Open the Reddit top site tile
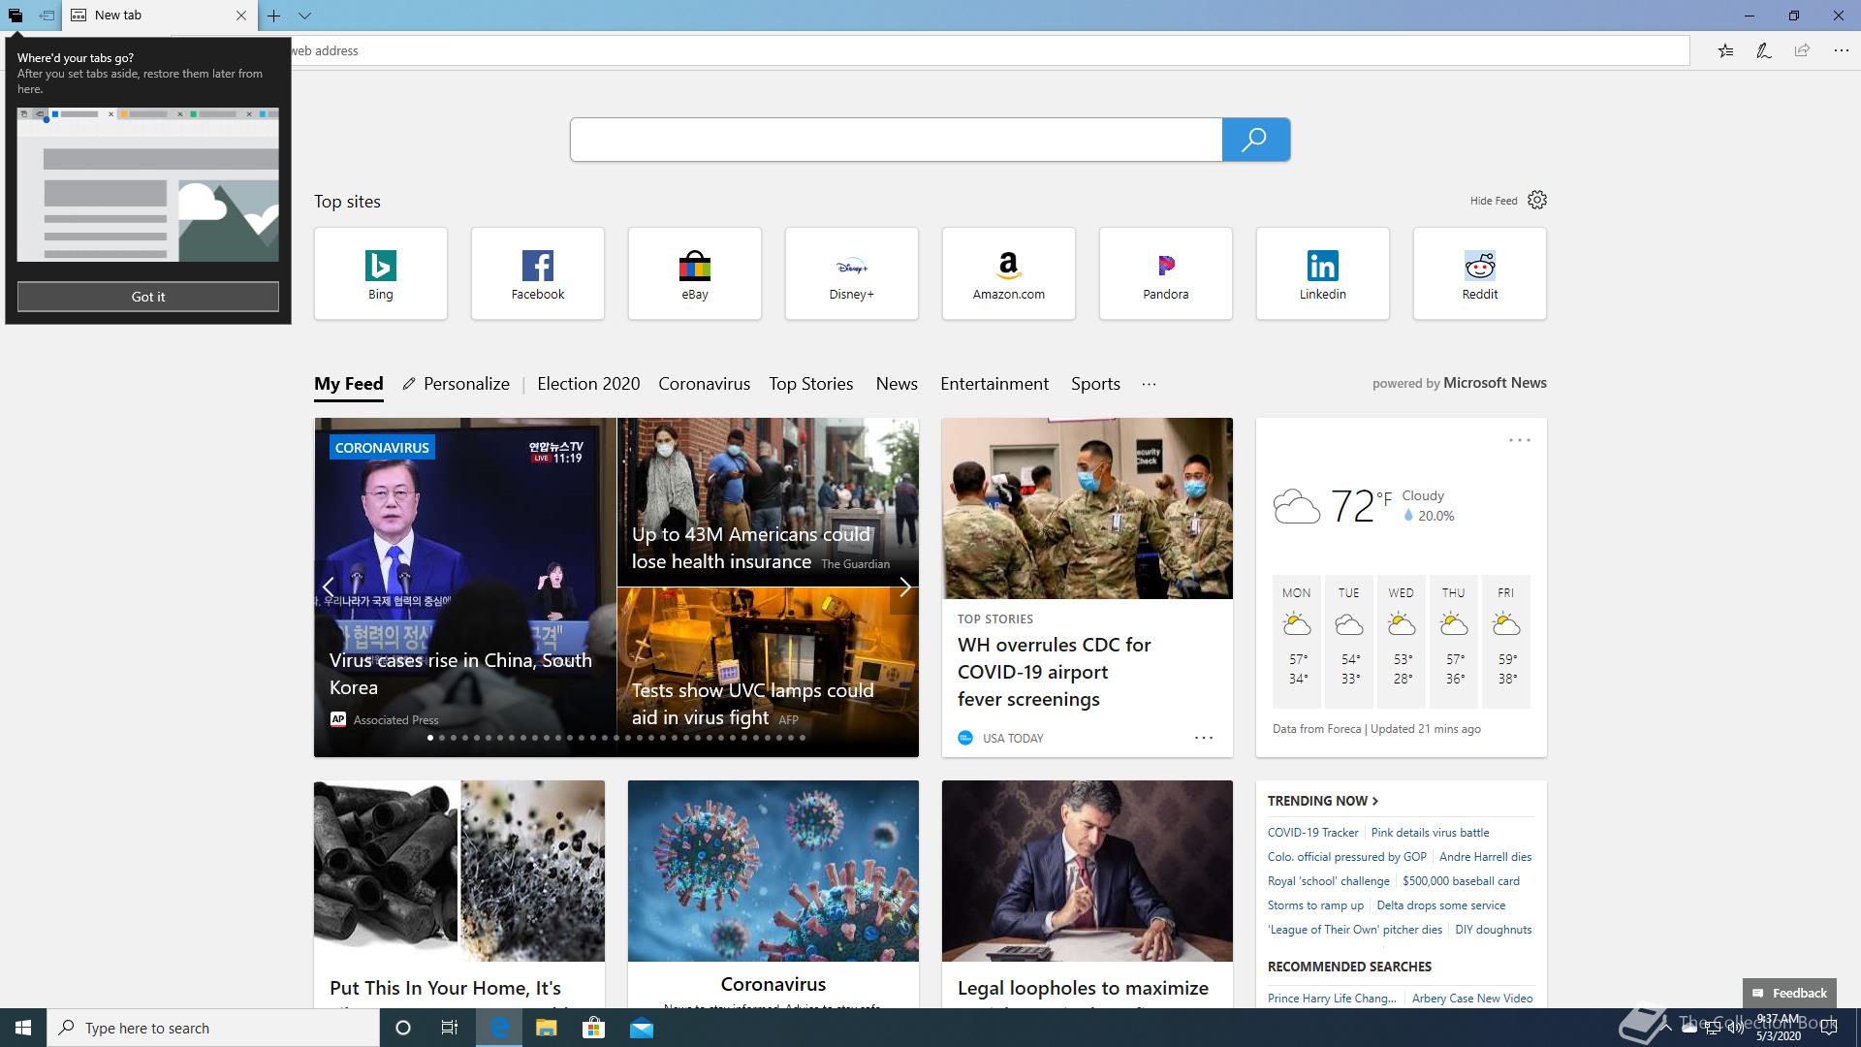The height and width of the screenshot is (1047, 1861). [1480, 273]
